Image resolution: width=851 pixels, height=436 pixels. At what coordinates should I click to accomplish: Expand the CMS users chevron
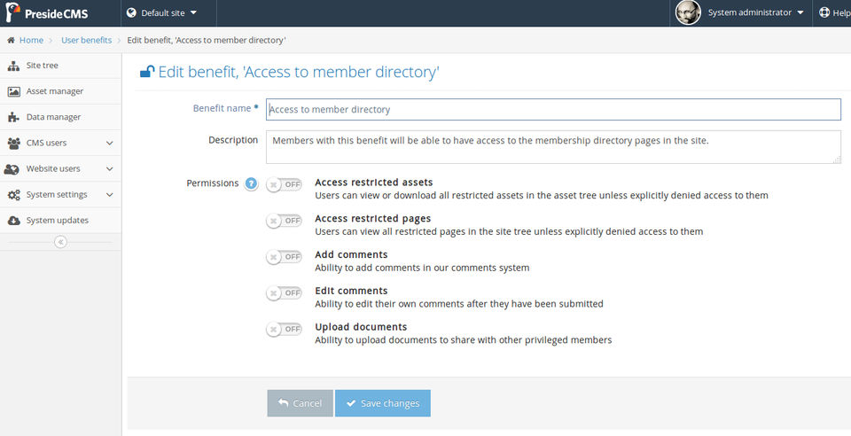pos(110,144)
